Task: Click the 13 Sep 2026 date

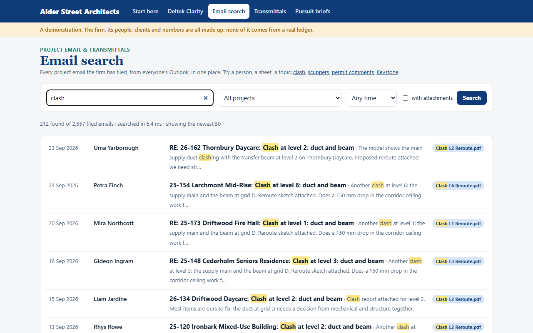Action: tap(63, 327)
